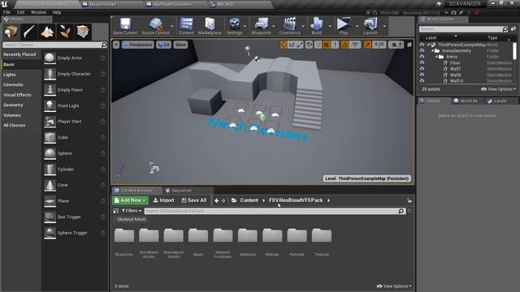Open Content Browser View Options dropdown
Viewport: 520px width, 292px height.
pos(394,286)
